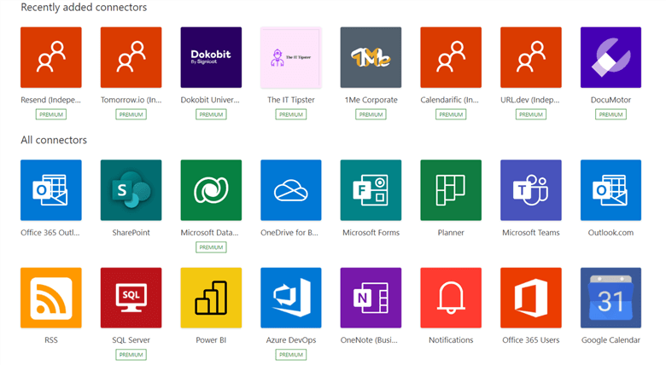Select the Planner connector icon
Image resolution: width=666 pixels, height=365 pixels.
pos(451,190)
